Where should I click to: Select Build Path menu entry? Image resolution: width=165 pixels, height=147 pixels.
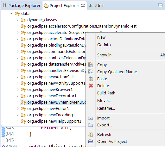(x=106, y=93)
